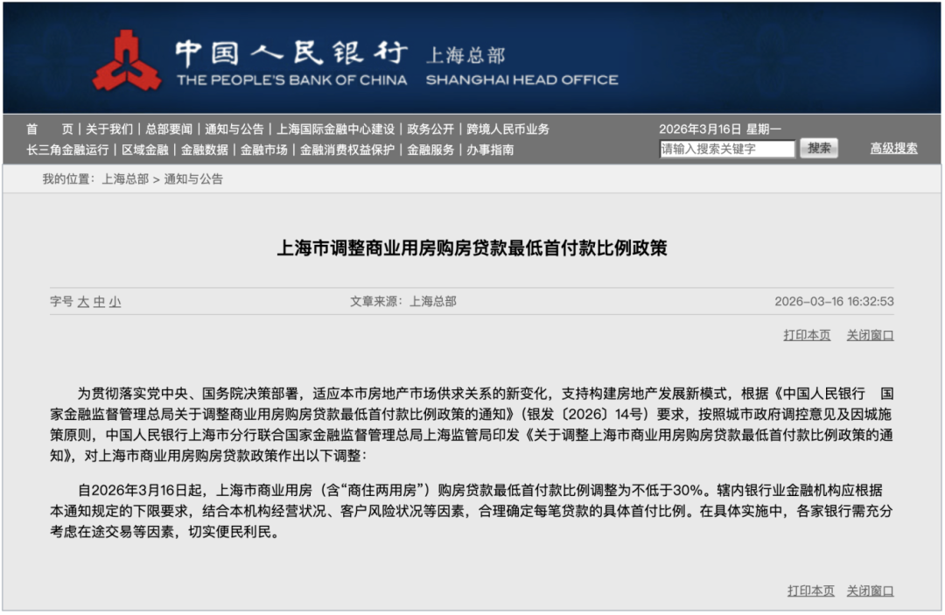Viewport: 945px width, 615px height.
Task: Click the search keyword input field
Action: pos(726,148)
